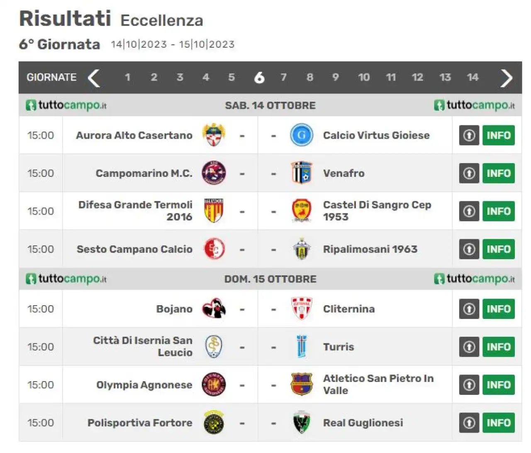Click the Real Guglionesi crest
This screenshot has height=453, width=531.
pyautogui.click(x=301, y=422)
